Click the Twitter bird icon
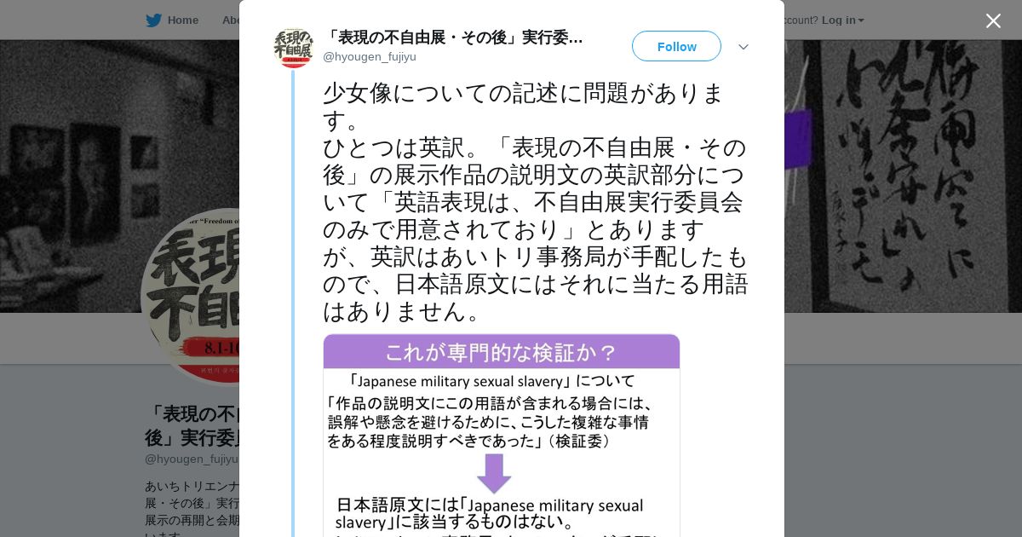The width and height of the screenshot is (1022, 537). point(153,20)
